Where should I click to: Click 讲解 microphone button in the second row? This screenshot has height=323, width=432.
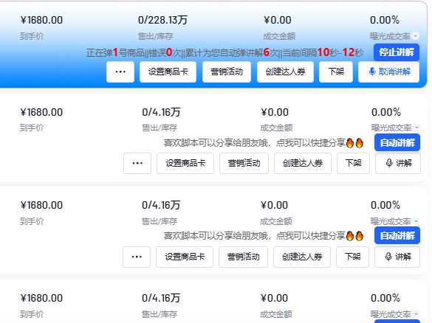398,163
